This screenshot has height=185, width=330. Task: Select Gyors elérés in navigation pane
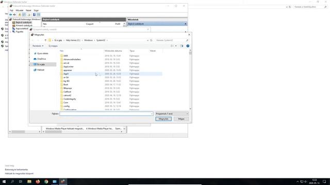[x=42, y=53]
